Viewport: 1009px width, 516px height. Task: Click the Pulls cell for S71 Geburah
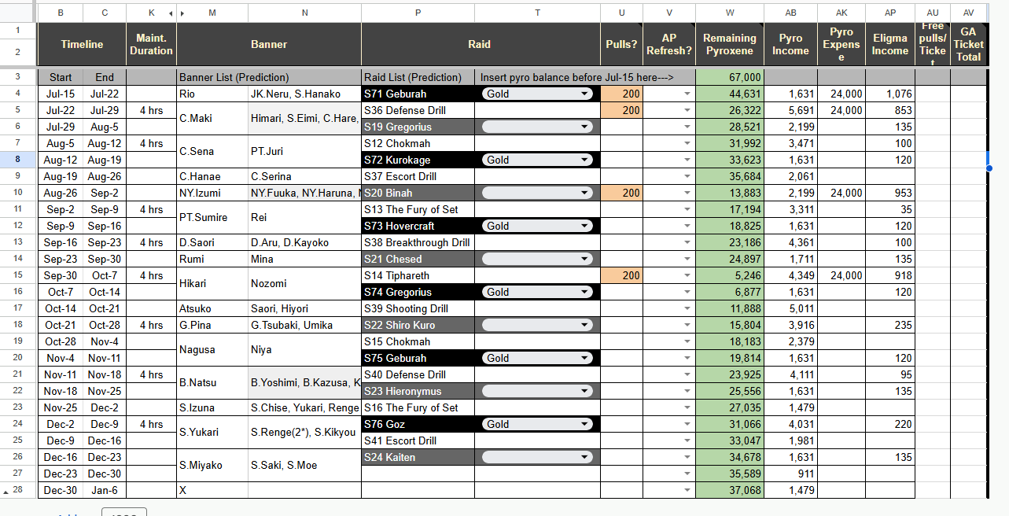[621, 94]
